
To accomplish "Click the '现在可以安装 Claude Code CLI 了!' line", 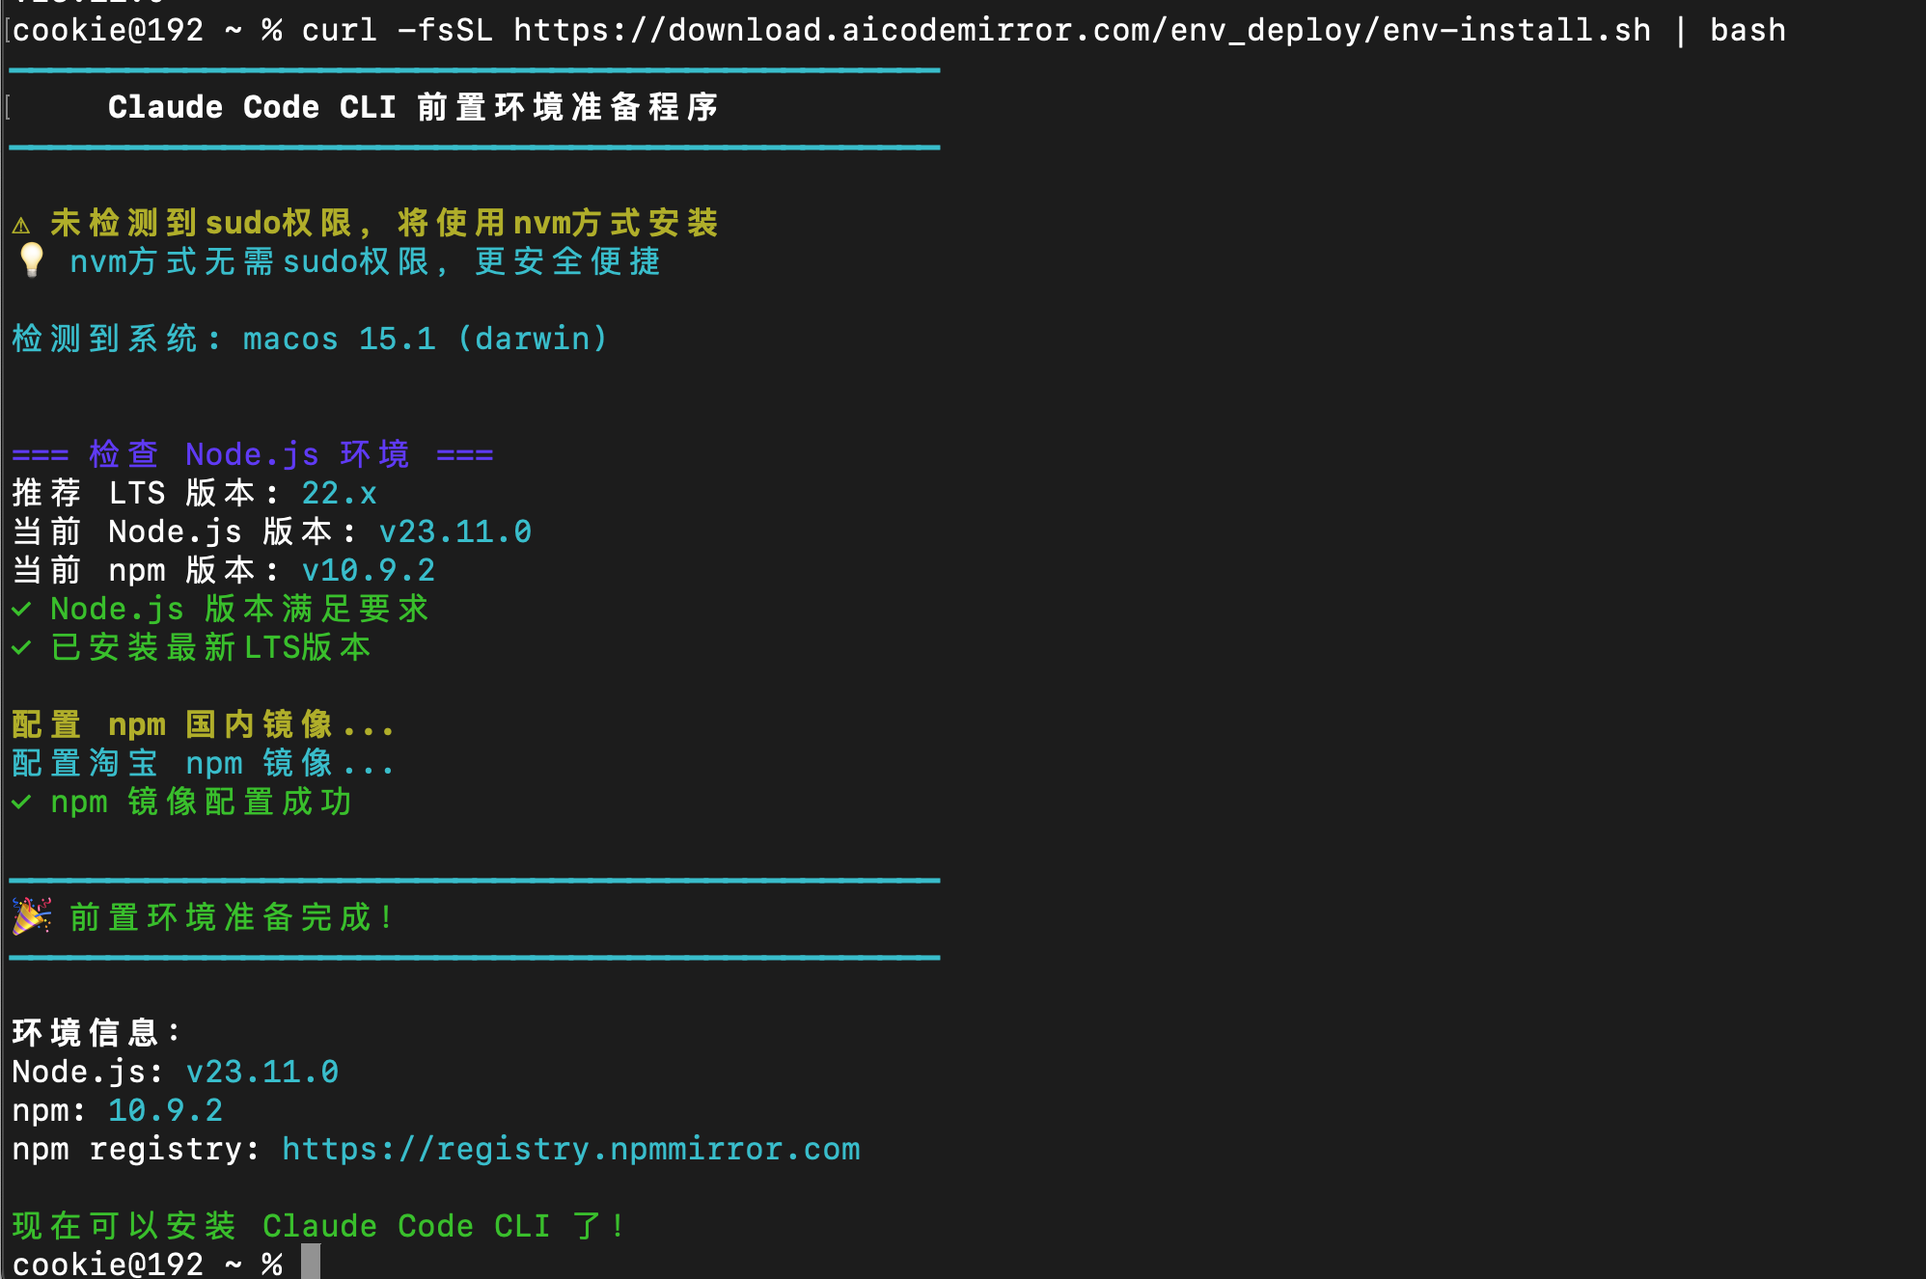I will coord(317,1226).
